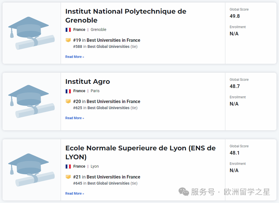Click France flag icon under Grenoble Polytechnique
Viewport: 279px width, 203px height.
pyautogui.click(x=68, y=30)
